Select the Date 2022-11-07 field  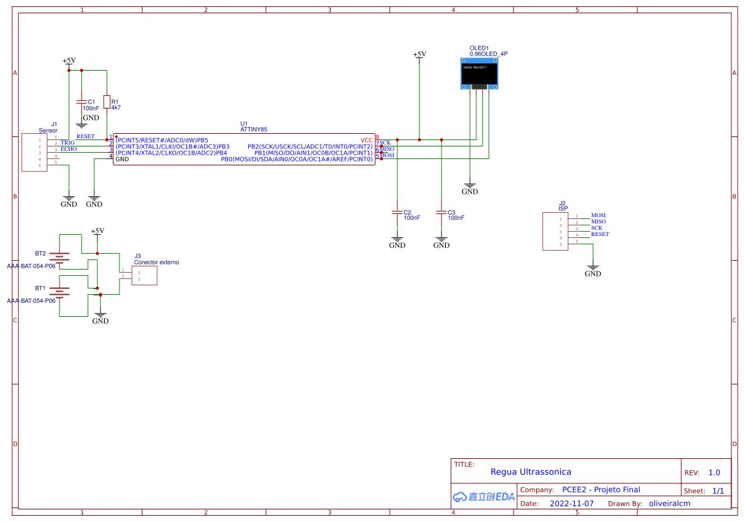[x=572, y=503]
